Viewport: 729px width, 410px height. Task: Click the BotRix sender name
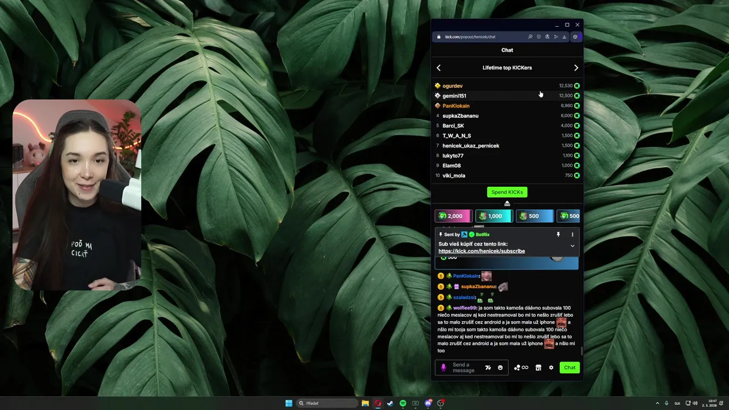point(482,235)
